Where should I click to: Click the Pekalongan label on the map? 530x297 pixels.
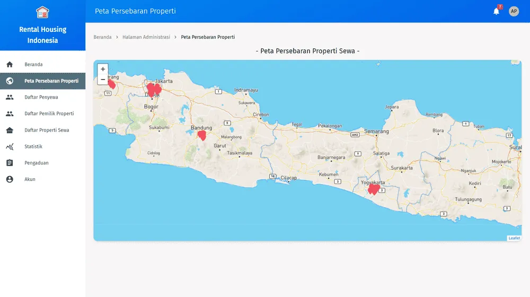coord(330,126)
